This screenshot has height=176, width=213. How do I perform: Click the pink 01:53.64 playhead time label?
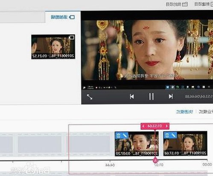[x=155, y=126]
